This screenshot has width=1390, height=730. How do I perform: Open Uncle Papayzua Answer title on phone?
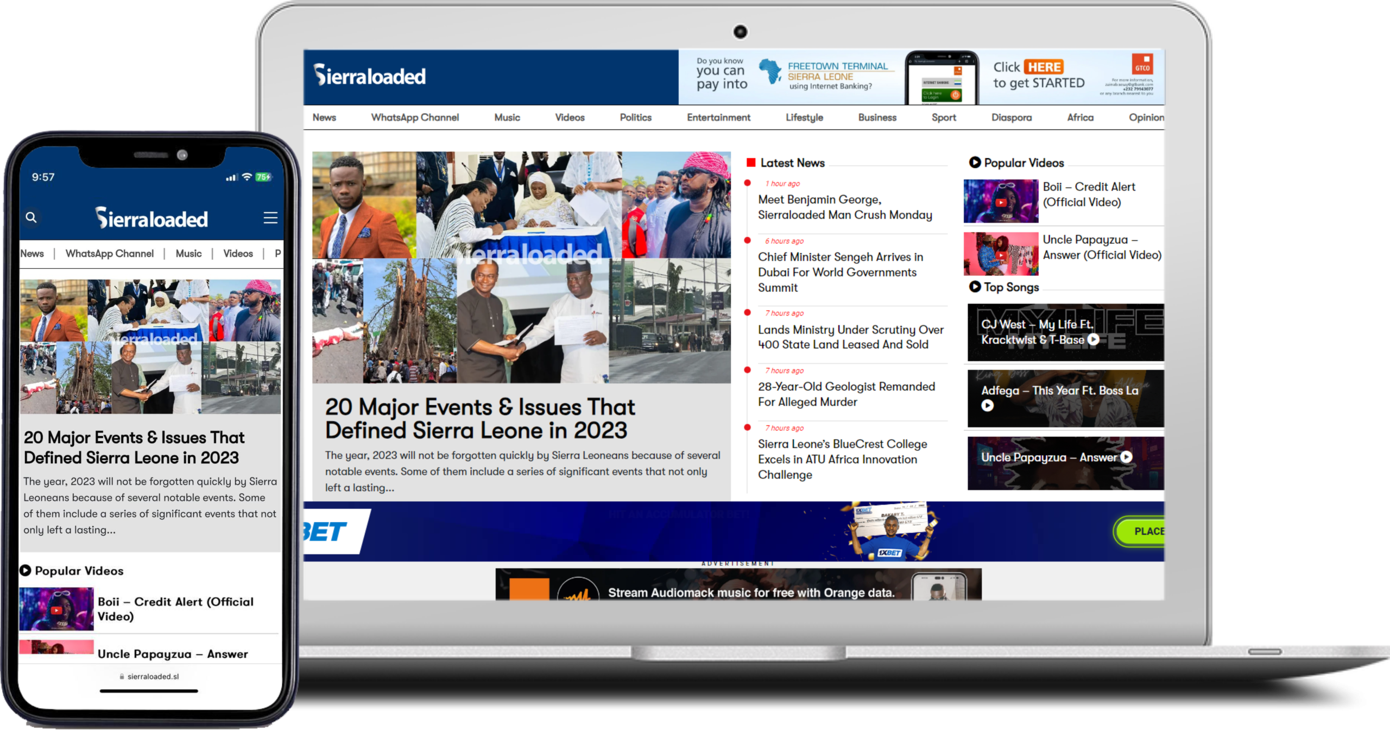tap(173, 654)
